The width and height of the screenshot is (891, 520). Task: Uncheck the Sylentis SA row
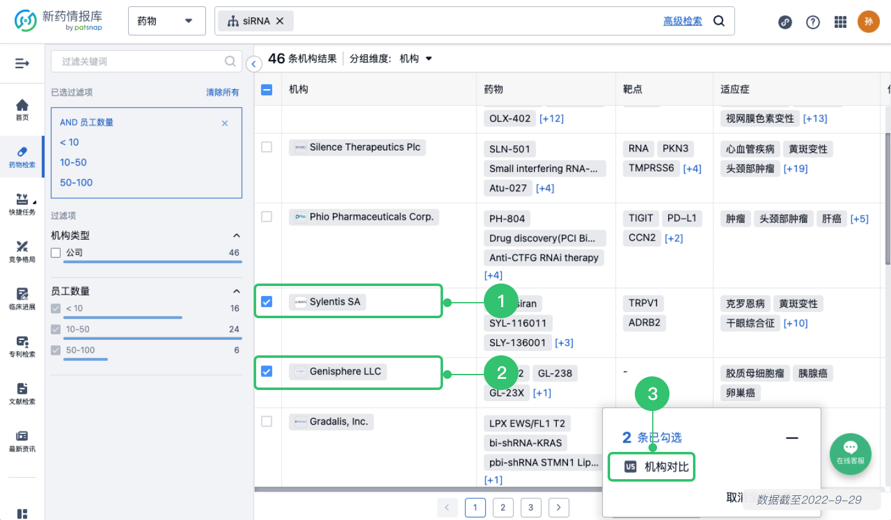point(267,301)
